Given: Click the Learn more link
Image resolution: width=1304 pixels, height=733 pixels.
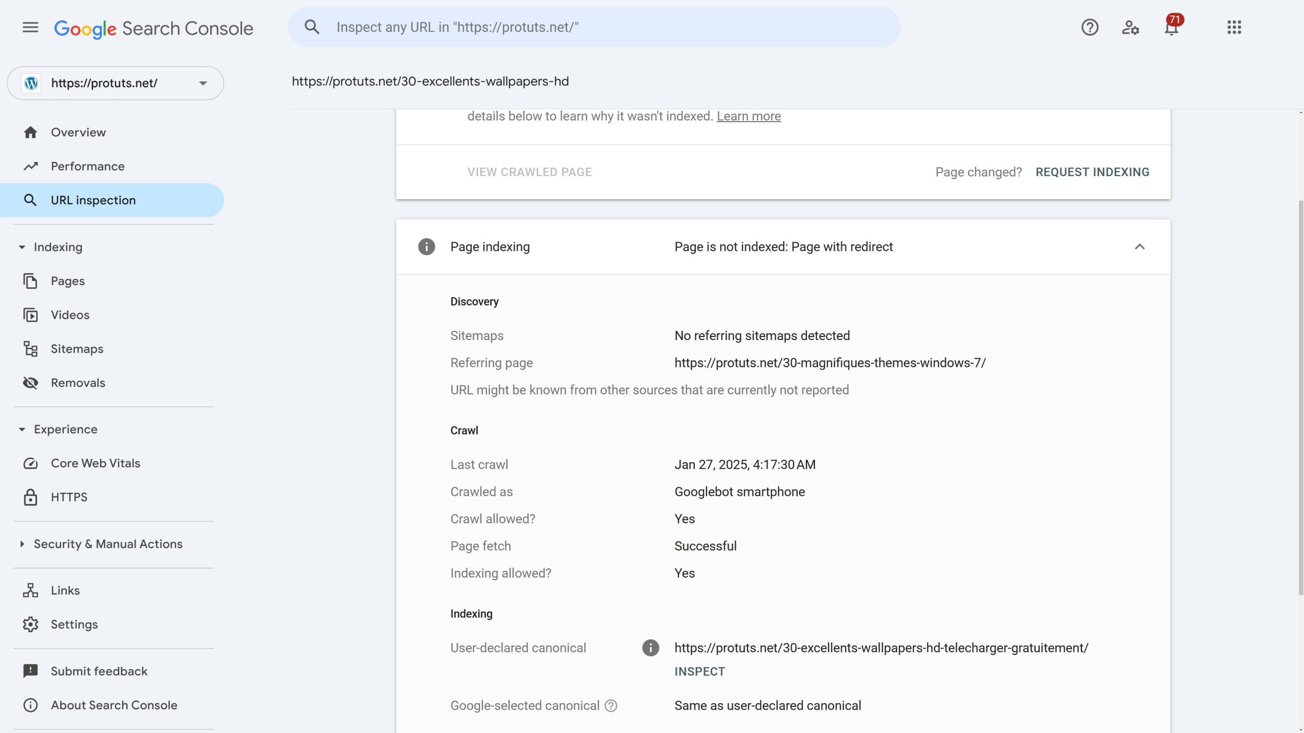Looking at the screenshot, I should pyautogui.click(x=748, y=117).
